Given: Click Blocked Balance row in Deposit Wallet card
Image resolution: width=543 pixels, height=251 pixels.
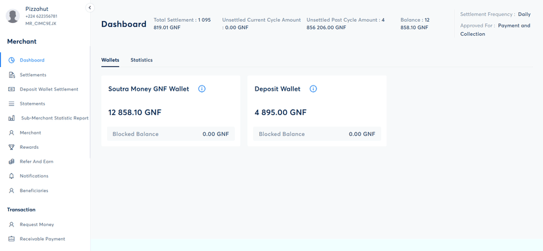Looking at the screenshot, I should tap(317, 134).
